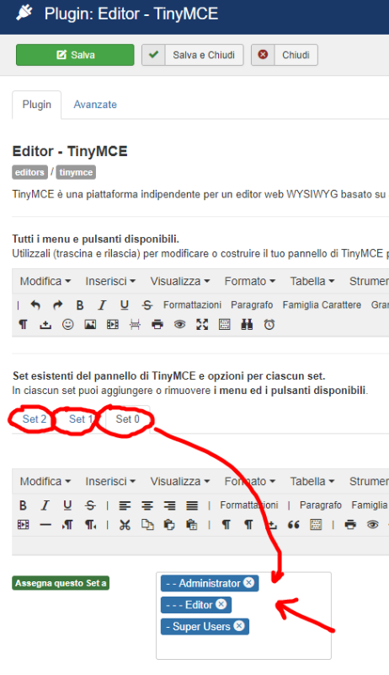Click the insert image icon

click(90, 325)
